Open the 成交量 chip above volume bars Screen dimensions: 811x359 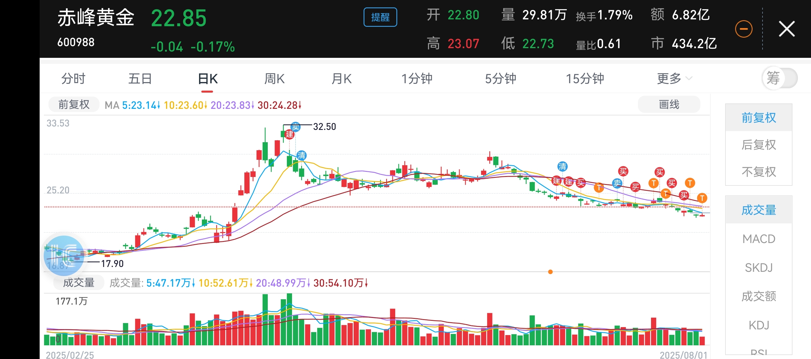(79, 283)
